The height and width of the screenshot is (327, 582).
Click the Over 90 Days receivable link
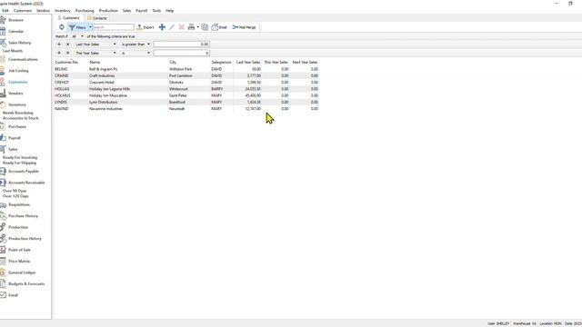tap(15, 191)
